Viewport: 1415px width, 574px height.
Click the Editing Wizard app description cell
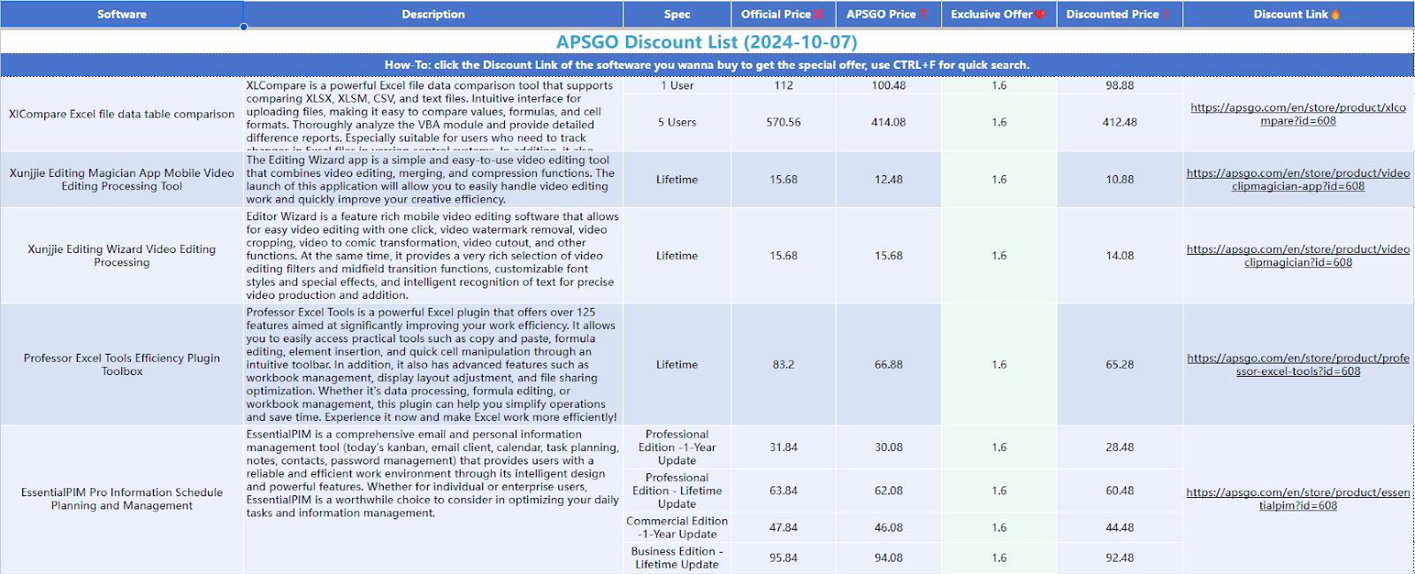(x=433, y=180)
